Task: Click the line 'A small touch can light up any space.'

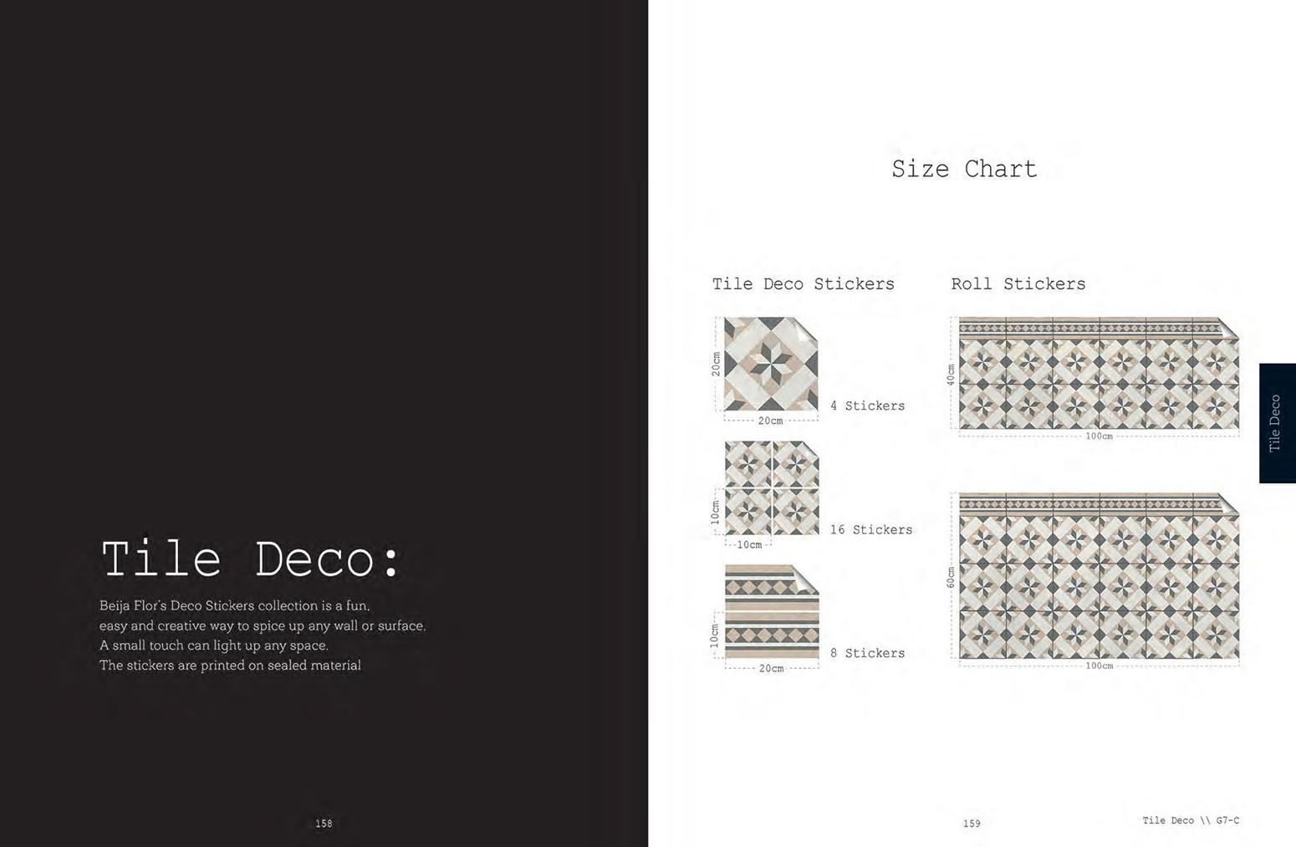Action: coord(214,645)
